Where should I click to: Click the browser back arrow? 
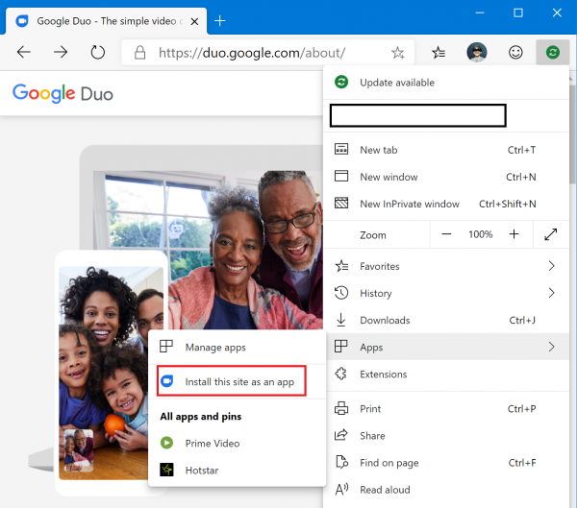click(x=24, y=52)
